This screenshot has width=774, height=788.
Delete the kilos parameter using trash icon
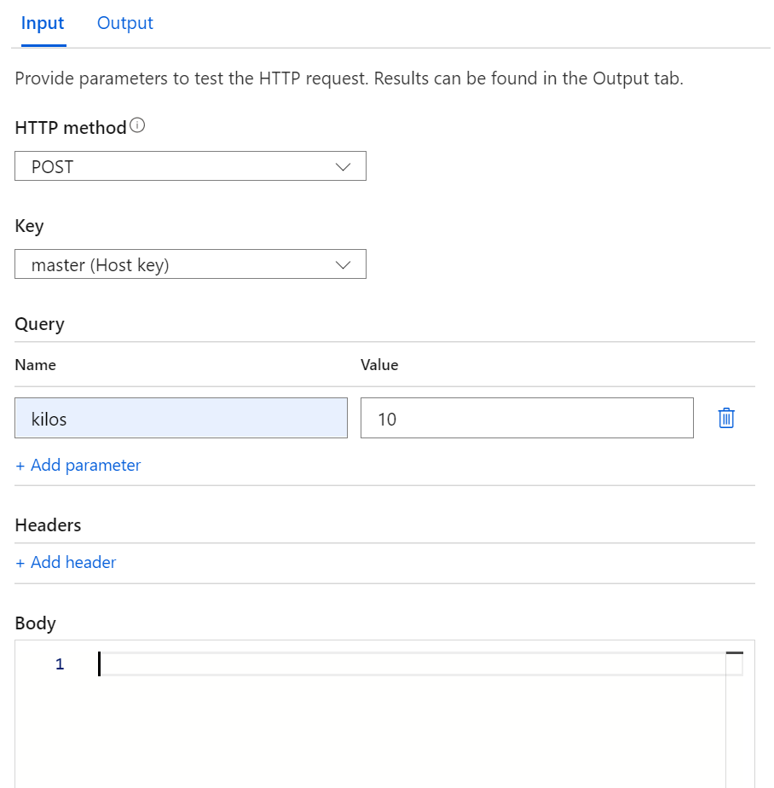(x=725, y=418)
